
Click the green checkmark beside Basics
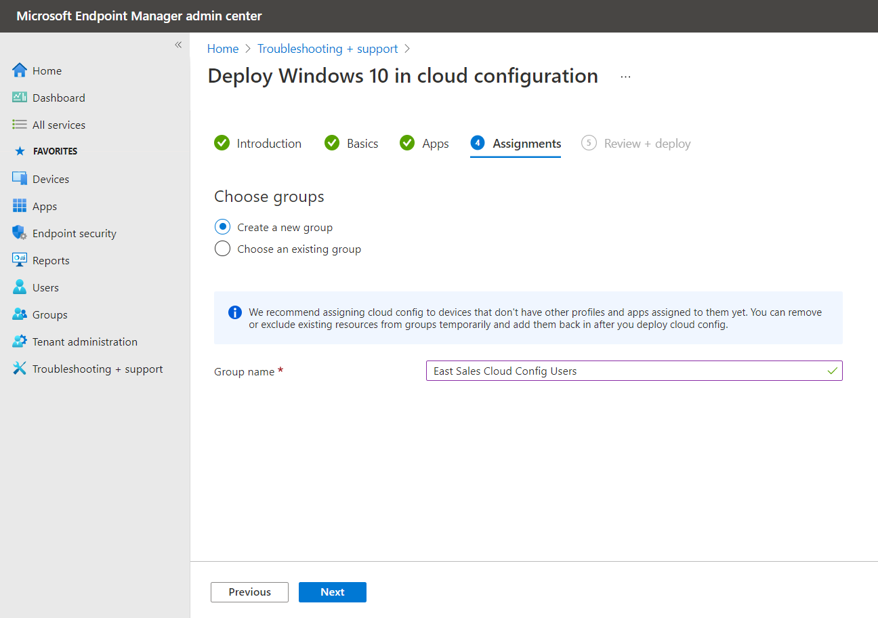[332, 143]
